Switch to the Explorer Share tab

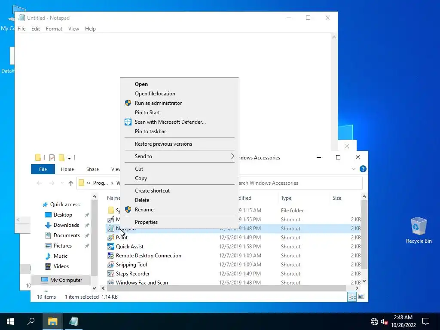tap(93, 169)
